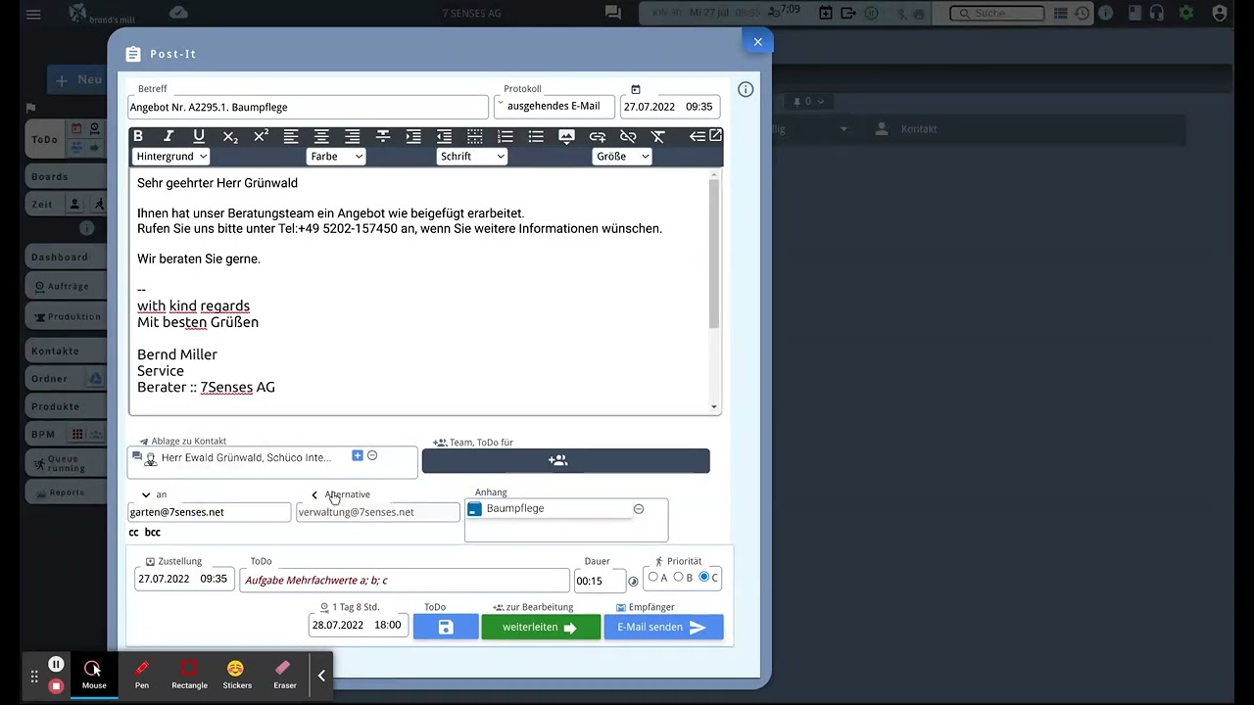Click the cc link
The width and height of the screenshot is (1254, 705).
click(x=133, y=533)
